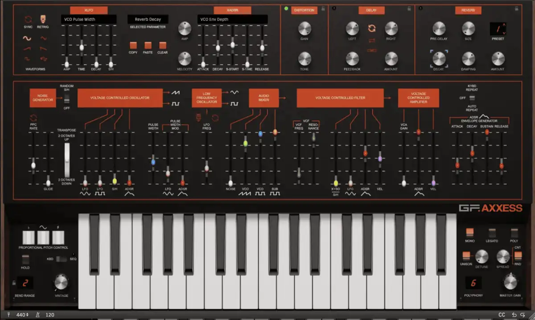The height and width of the screenshot is (320, 535).
Task: Click the metronome icon next to 120
Action: (37, 315)
